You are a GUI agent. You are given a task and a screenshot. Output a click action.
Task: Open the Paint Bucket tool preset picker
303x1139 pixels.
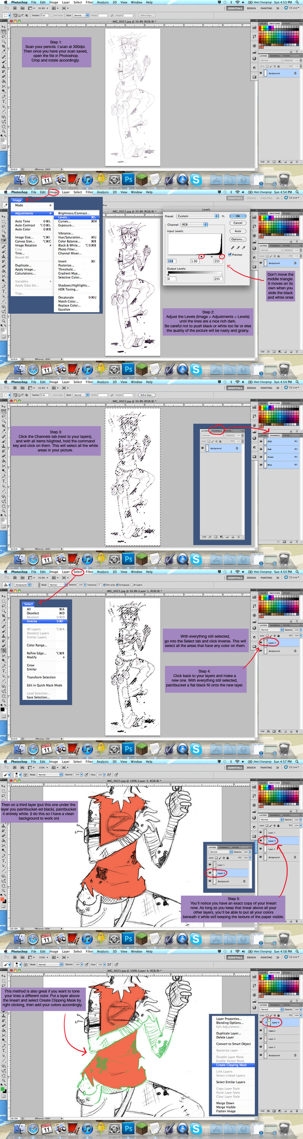(6, 585)
